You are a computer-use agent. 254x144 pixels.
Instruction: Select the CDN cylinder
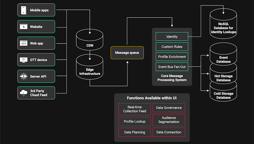pos(90,40)
